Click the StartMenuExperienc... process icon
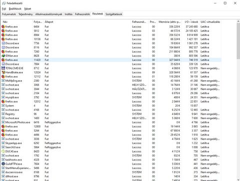Screen dimensions: 240x181 point(3,168)
